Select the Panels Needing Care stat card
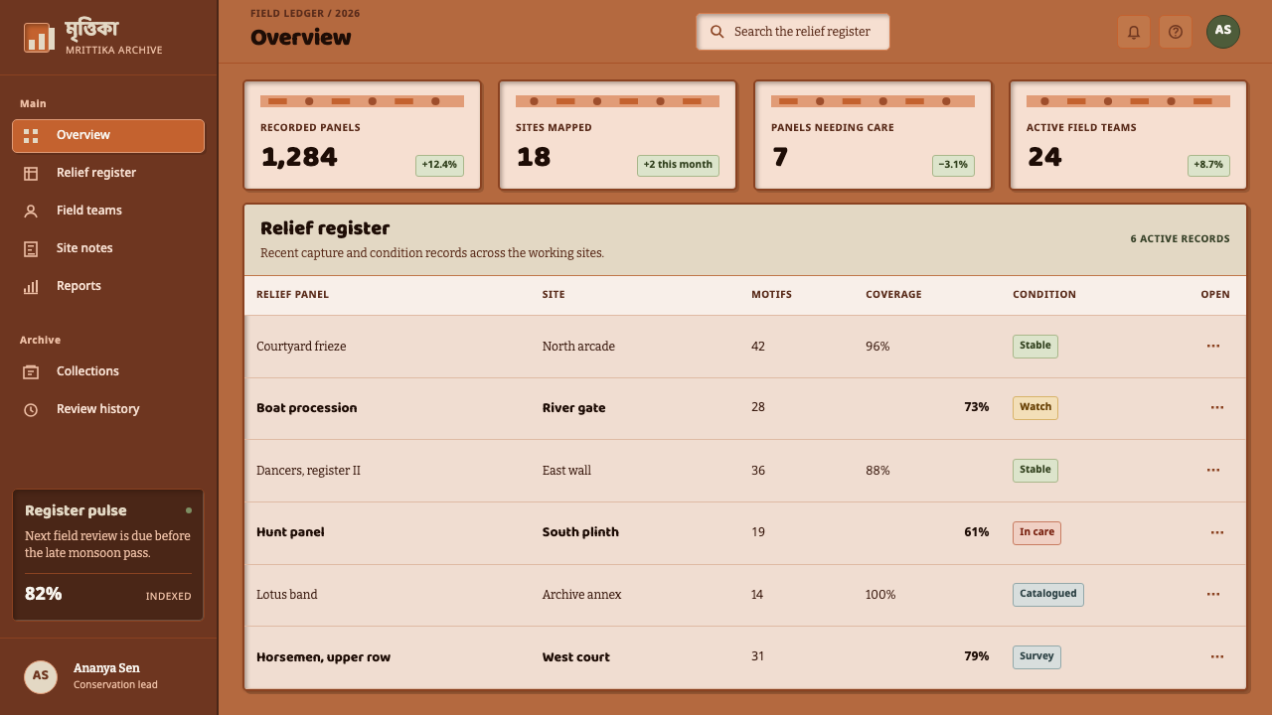This screenshot has height=715, width=1272. (x=874, y=135)
